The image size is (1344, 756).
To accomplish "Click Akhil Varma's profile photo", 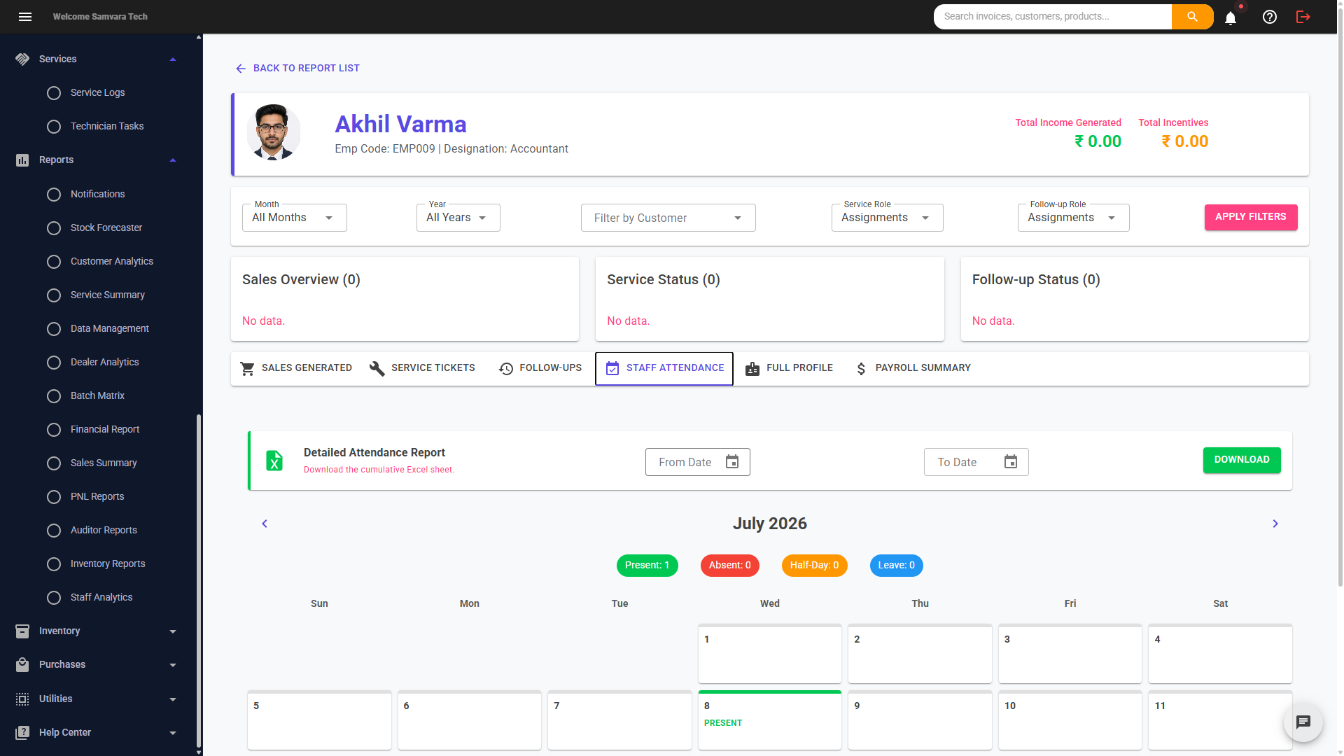I will pyautogui.click(x=274, y=133).
